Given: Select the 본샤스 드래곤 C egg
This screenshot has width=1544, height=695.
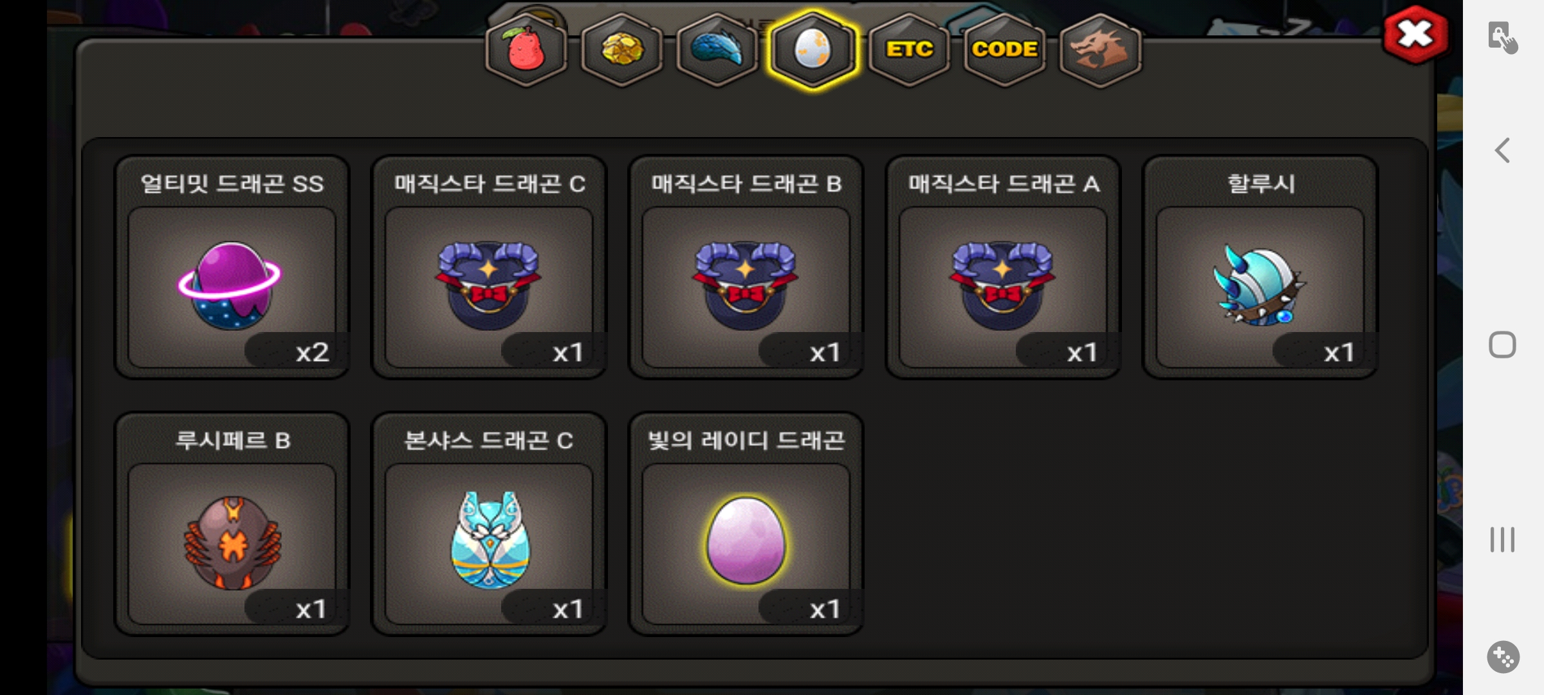Looking at the screenshot, I should coord(489,524).
